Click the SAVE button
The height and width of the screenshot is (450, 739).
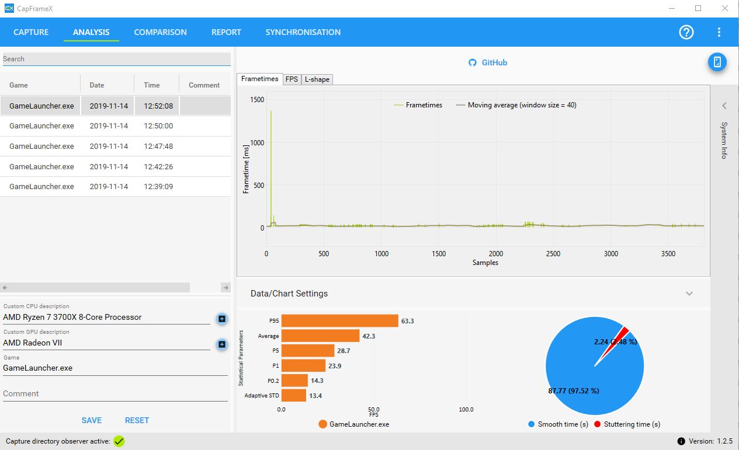point(92,420)
